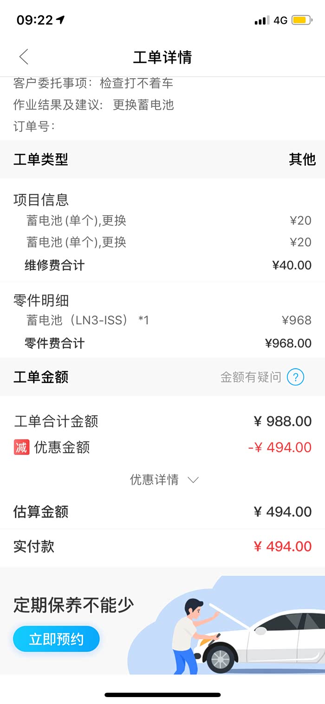Tap the battery status icon
The height and width of the screenshot is (704, 325).
coord(301,20)
